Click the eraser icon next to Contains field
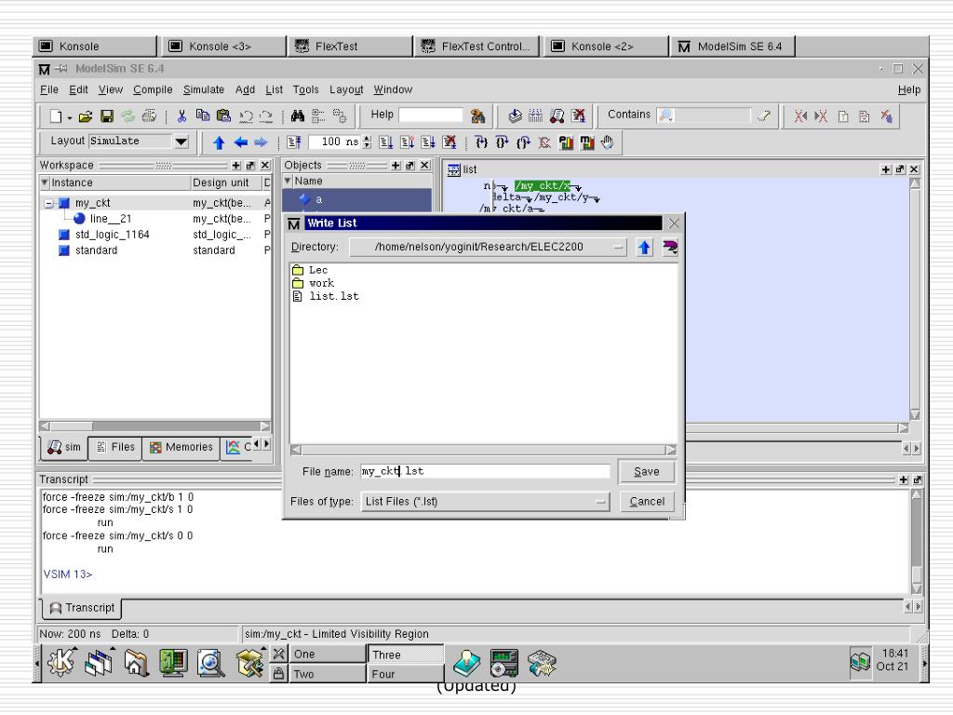 click(764, 115)
